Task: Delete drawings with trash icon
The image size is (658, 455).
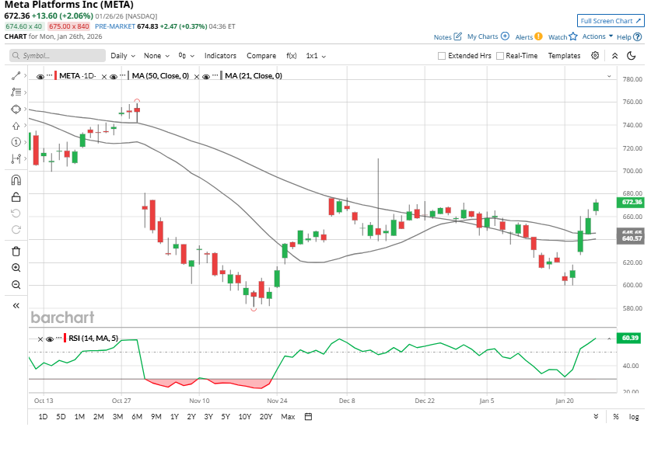Action: [16, 252]
